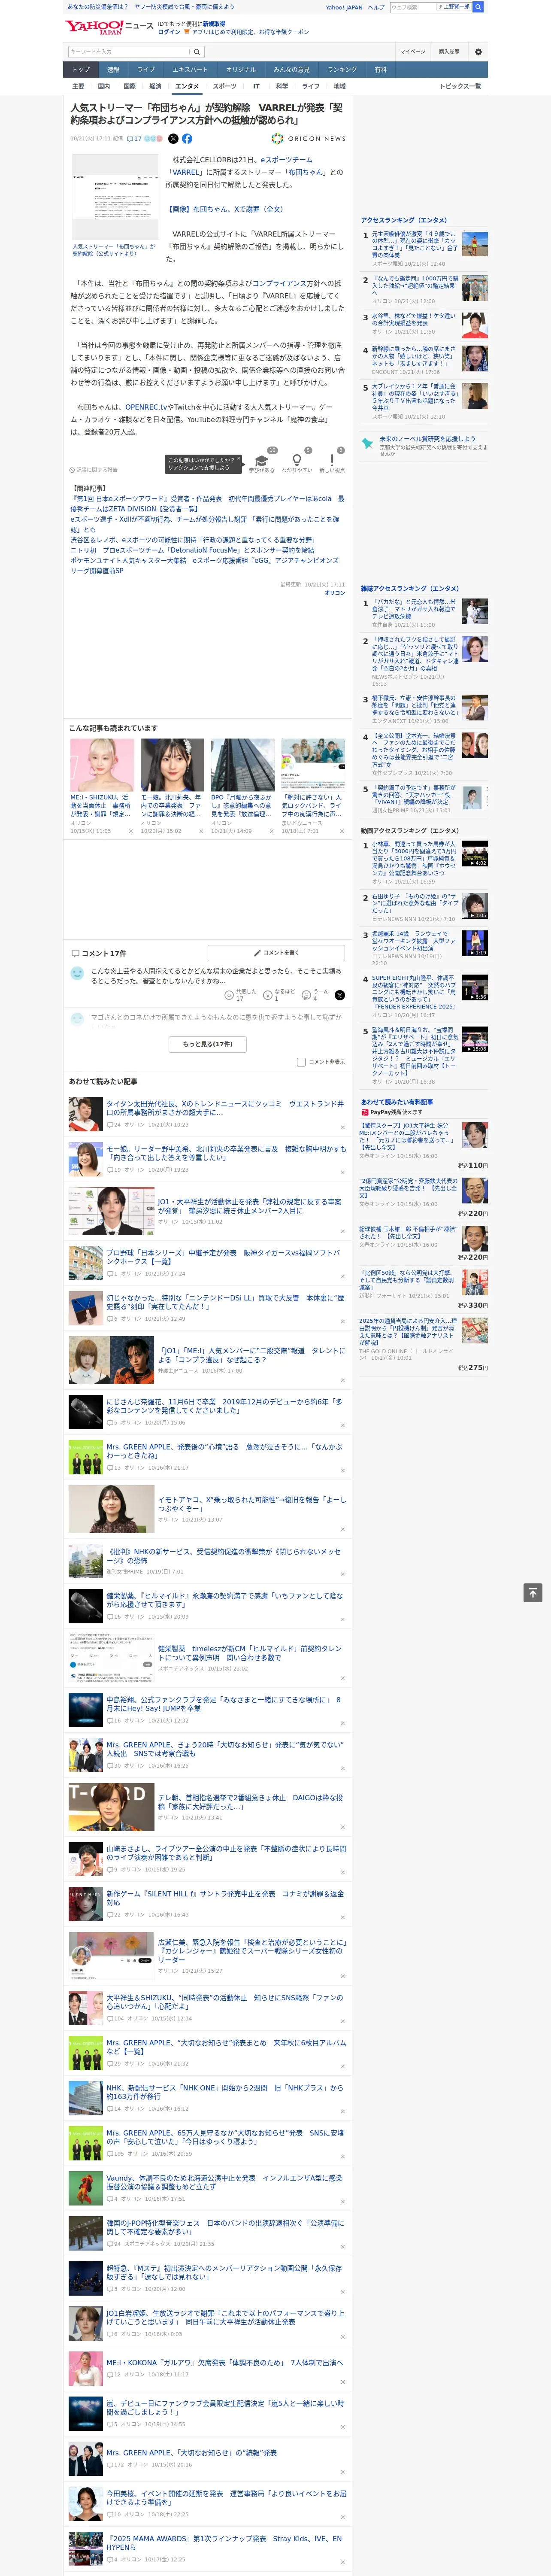Open the 速報 tab
The image size is (551, 2576).
[x=113, y=70]
